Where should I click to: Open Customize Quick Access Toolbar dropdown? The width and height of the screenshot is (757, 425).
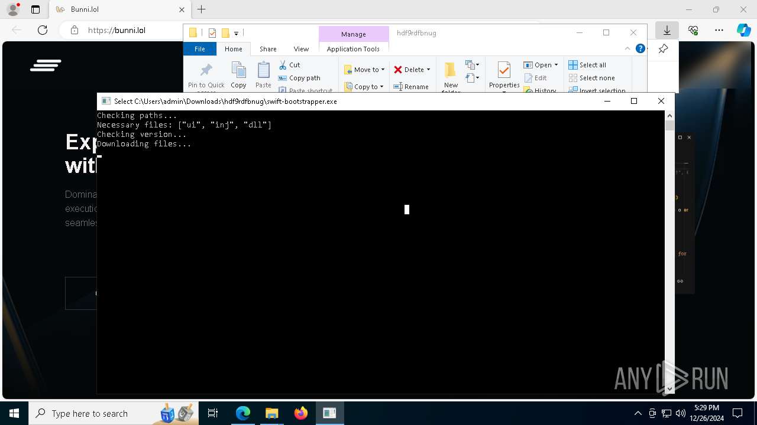pyautogui.click(x=236, y=34)
